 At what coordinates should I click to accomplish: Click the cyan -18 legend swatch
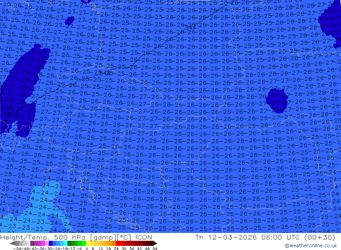65,243
